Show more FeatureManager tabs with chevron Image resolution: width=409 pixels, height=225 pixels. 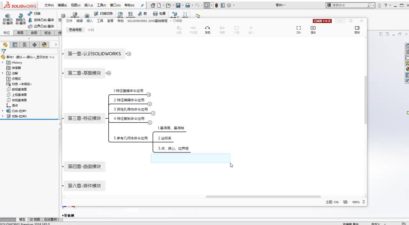pos(56,45)
